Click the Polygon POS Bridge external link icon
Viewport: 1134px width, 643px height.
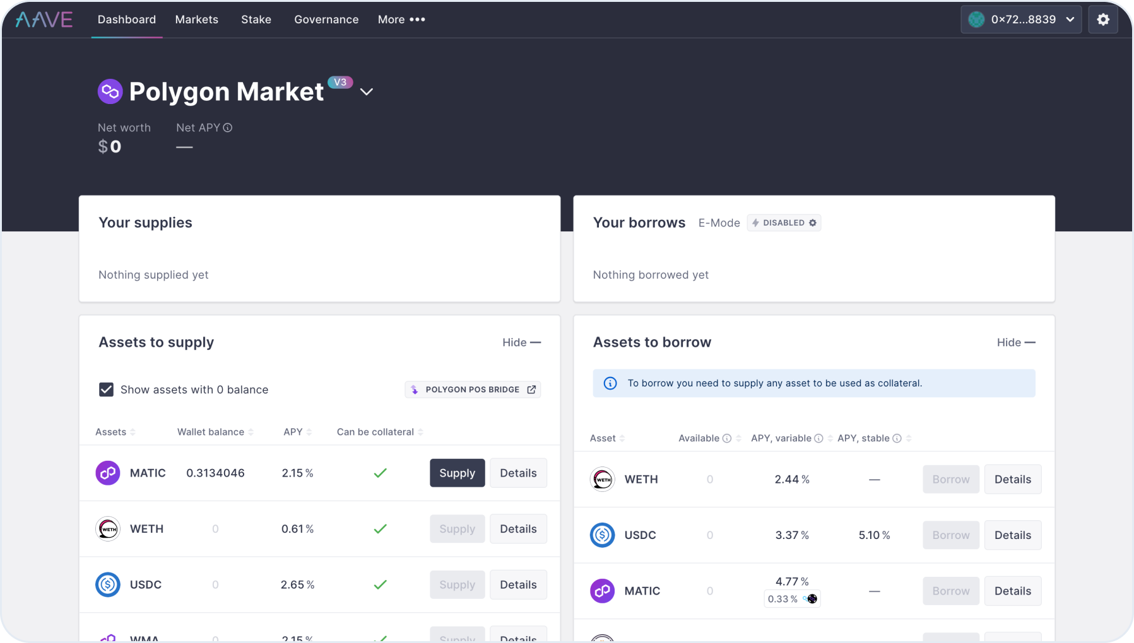tap(531, 390)
